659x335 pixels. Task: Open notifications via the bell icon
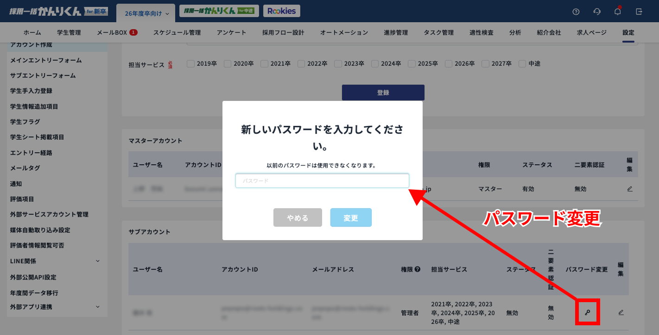(x=618, y=11)
